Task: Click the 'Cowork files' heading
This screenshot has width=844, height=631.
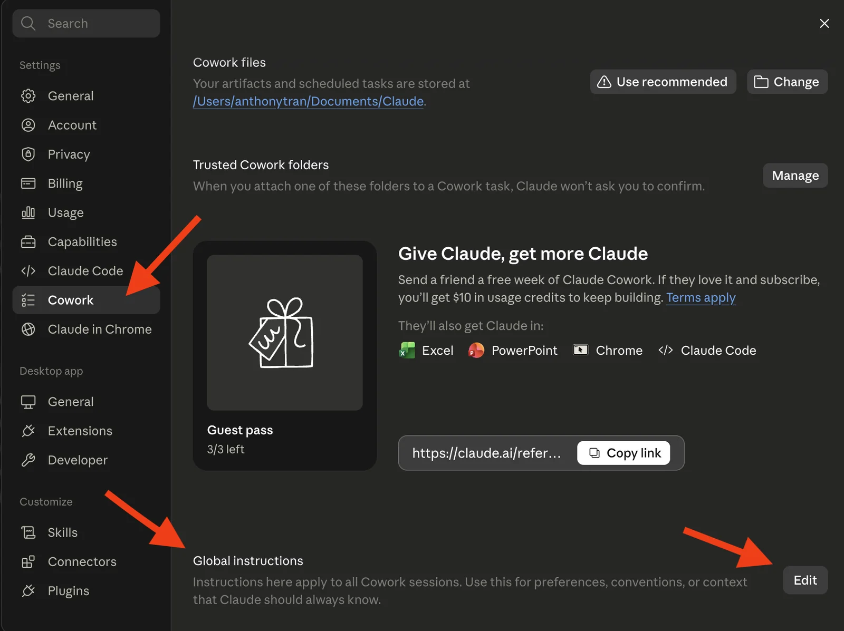Action: [x=229, y=62]
